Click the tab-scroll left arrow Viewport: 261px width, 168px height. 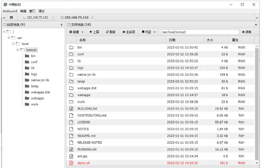4,18
